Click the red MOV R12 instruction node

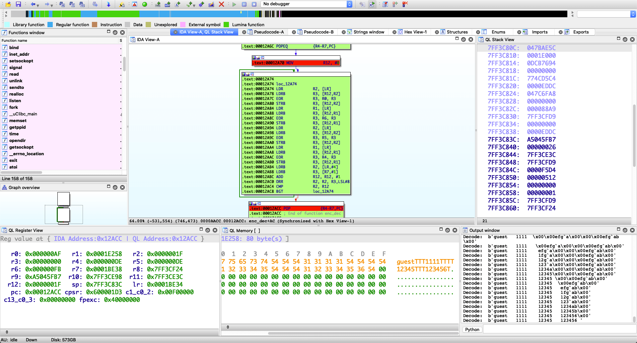pyautogui.click(x=296, y=63)
